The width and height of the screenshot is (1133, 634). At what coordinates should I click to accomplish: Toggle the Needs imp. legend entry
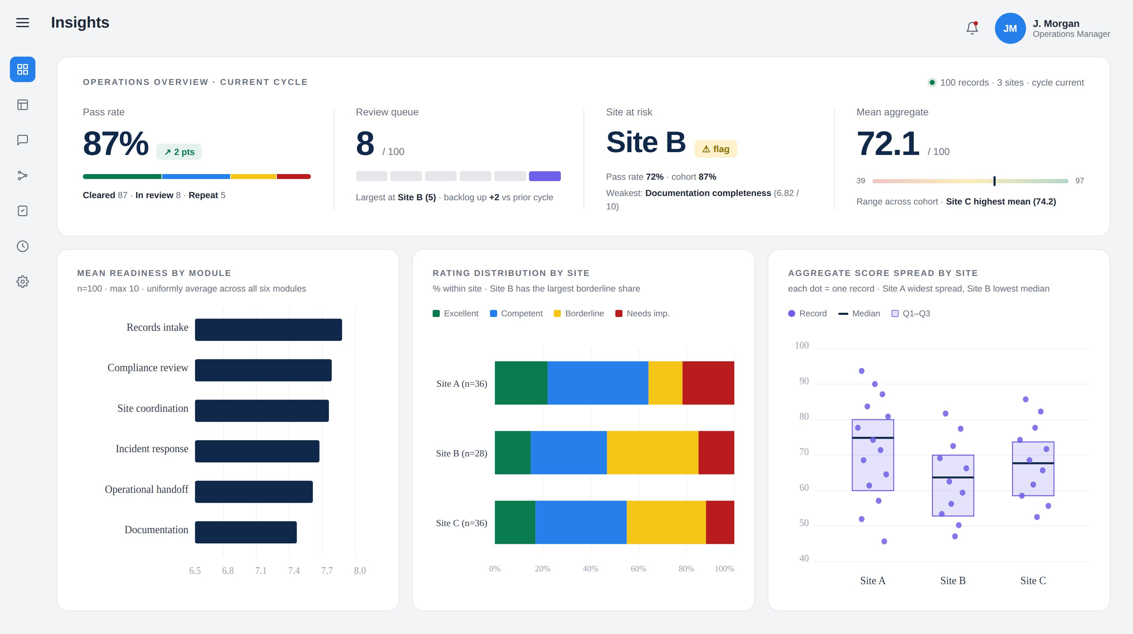(x=642, y=313)
